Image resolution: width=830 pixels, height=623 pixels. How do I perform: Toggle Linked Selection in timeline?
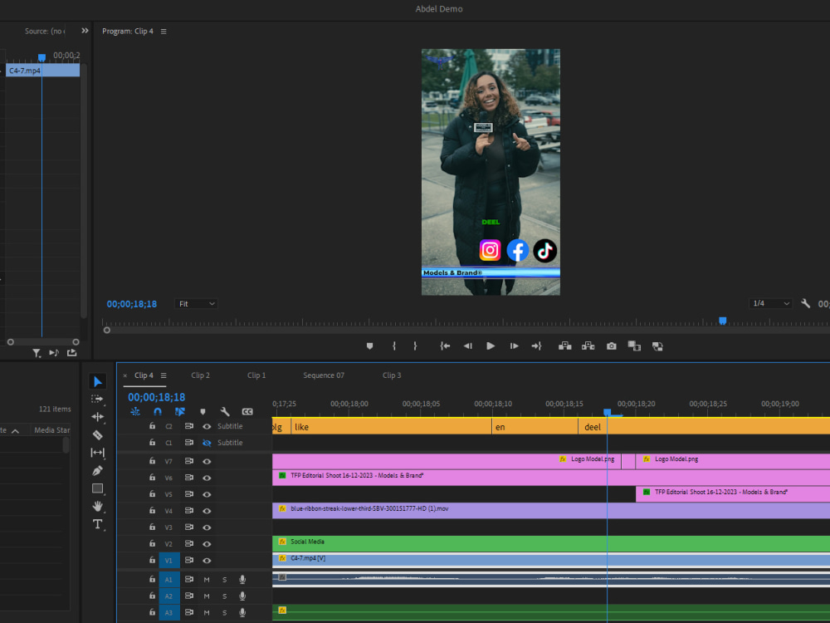click(180, 412)
